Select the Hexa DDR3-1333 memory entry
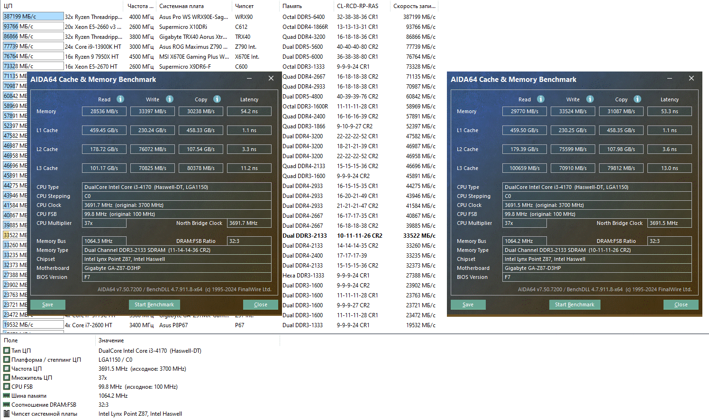This screenshot has width=709, height=420. click(x=303, y=275)
